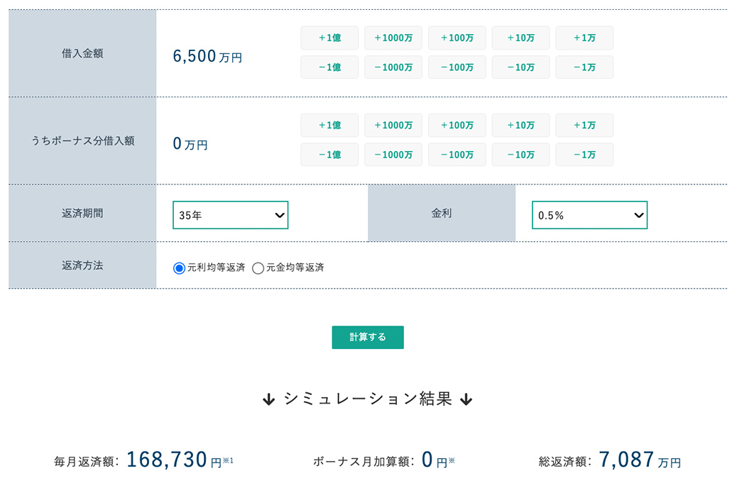
Task: Click the シミュレーション結果 heading
Action: 368,399
